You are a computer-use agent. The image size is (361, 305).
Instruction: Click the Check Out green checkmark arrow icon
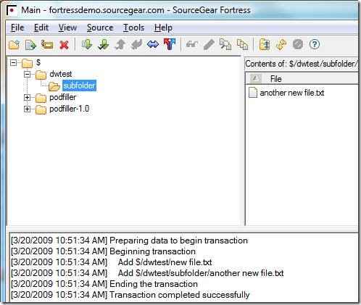tap(104, 45)
